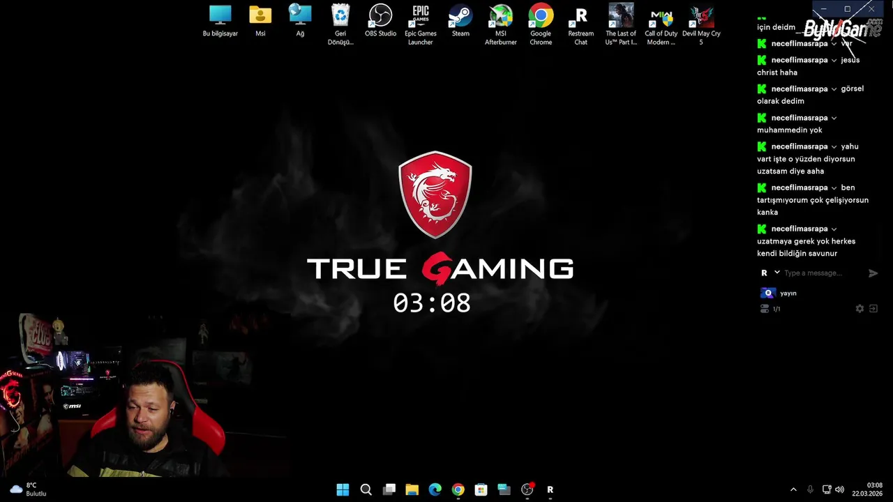
Task: Open Microsoft Edge from the taskbar
Action: coord(435,489)
